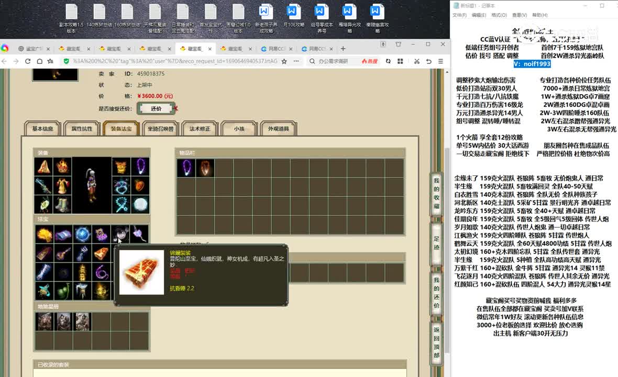Screen dimensions: 618x377
Task: Select the blue glowing orb 法宝 icon
Action: tap(82, 235)
